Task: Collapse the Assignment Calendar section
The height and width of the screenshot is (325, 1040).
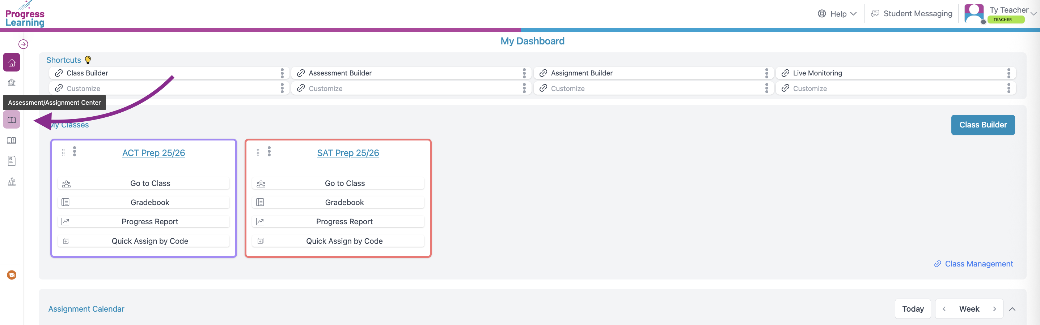Action: click(x=1012, y=309)
